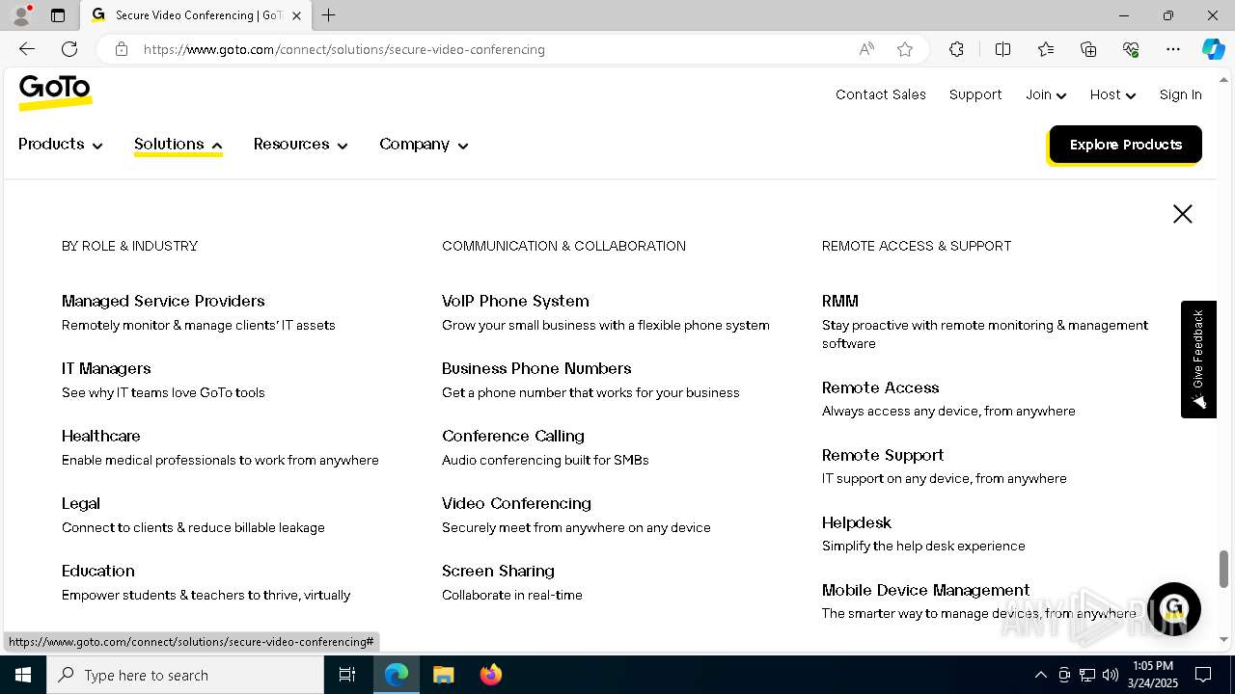
Task: Open a new browser tab
Action: [x=328, y=15]
